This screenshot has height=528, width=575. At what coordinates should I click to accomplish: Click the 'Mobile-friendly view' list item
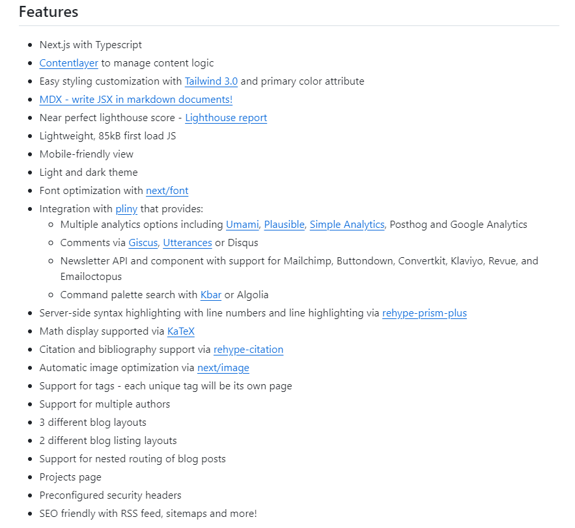(x=87, y=154)
